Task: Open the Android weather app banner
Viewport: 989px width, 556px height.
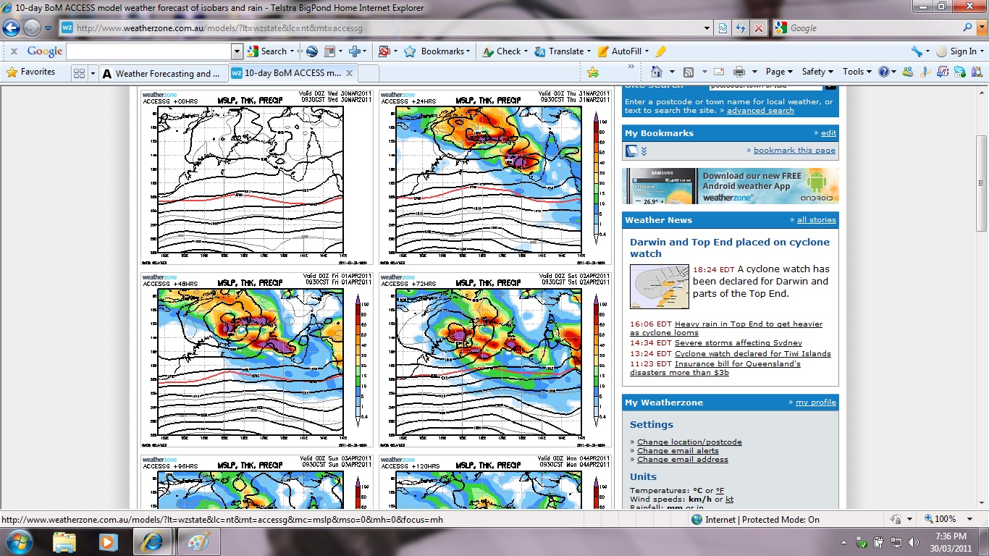Action: [731, 186]
